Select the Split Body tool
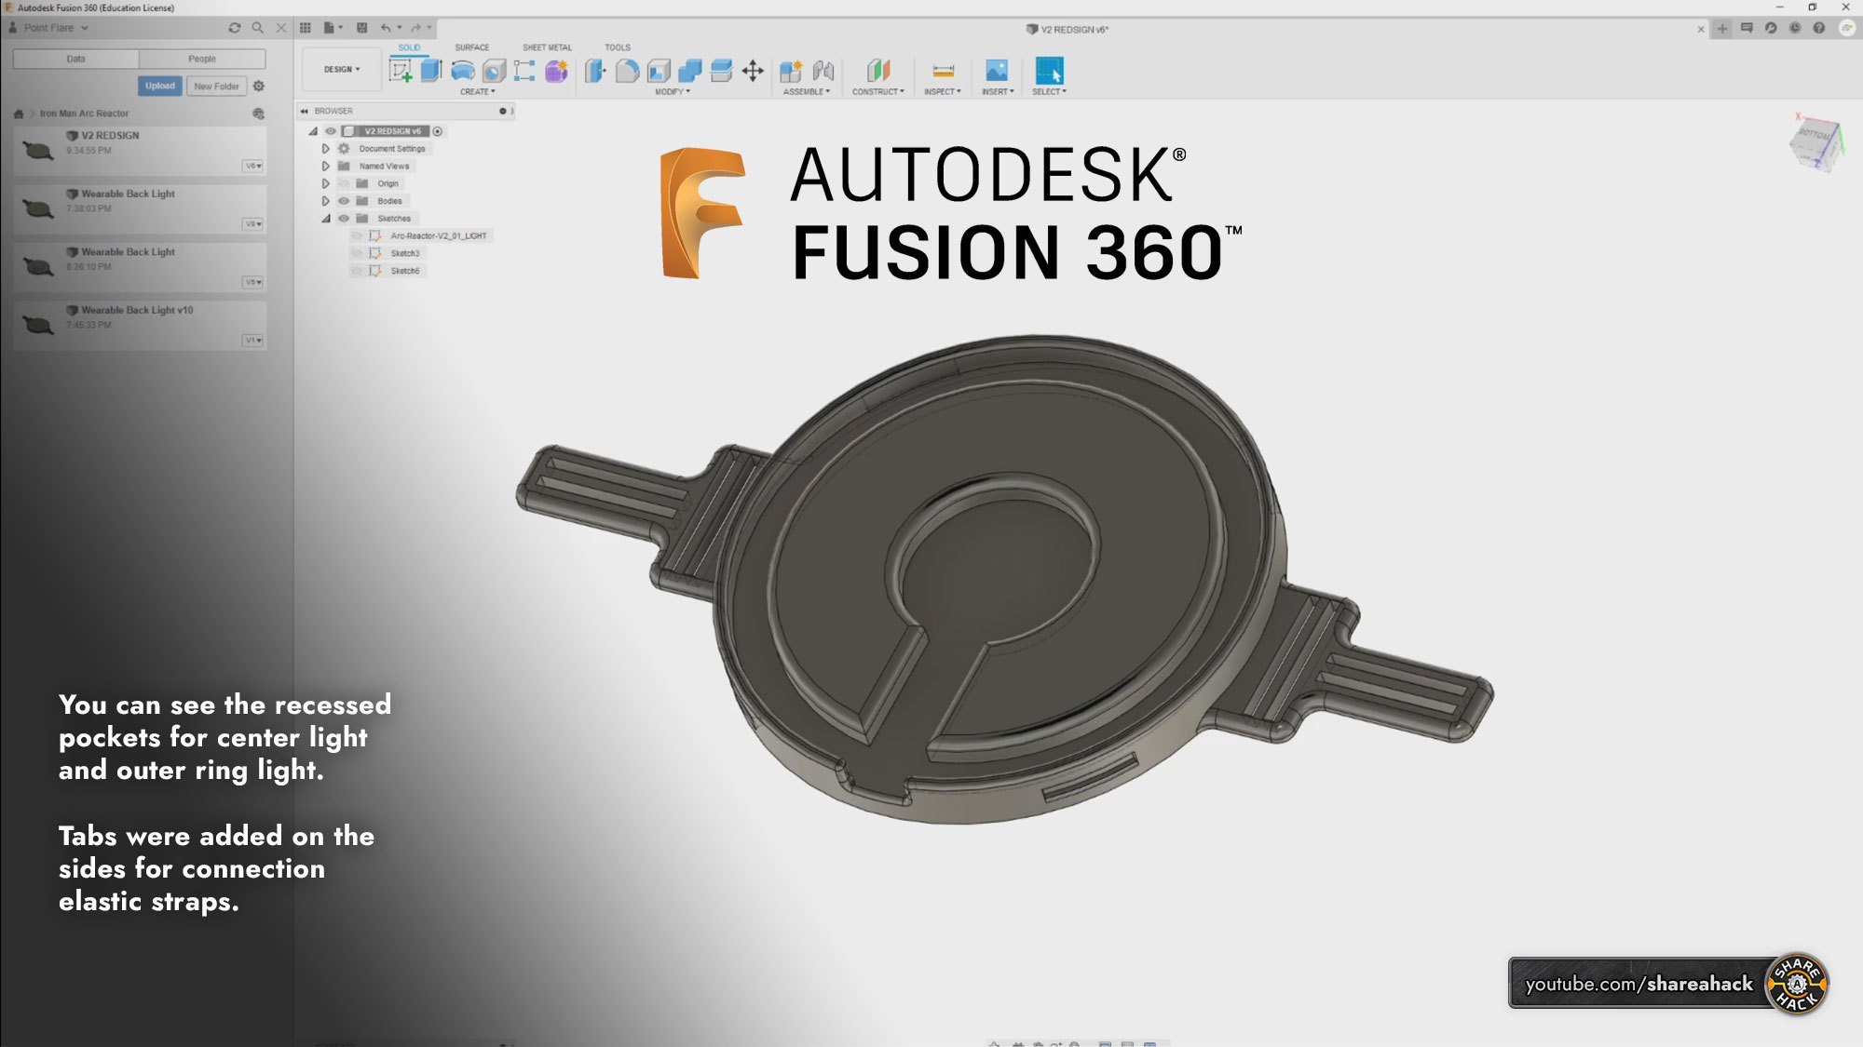The width and height of the screenshot is (1863, 1047). tap(721, 71)
